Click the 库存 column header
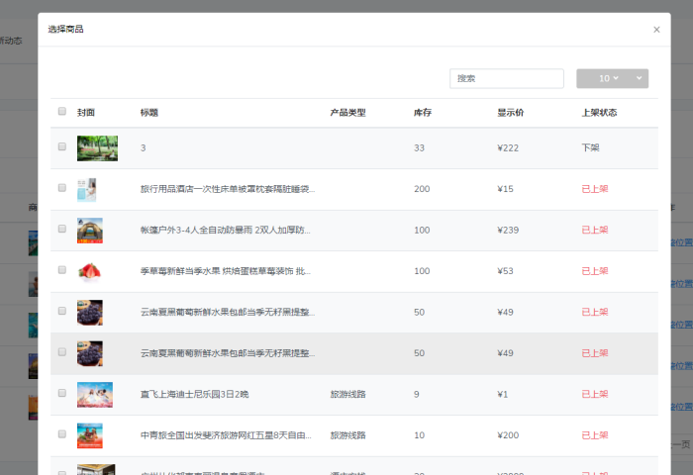The width and height of the screenshot is (693, 475). point(423,113)
